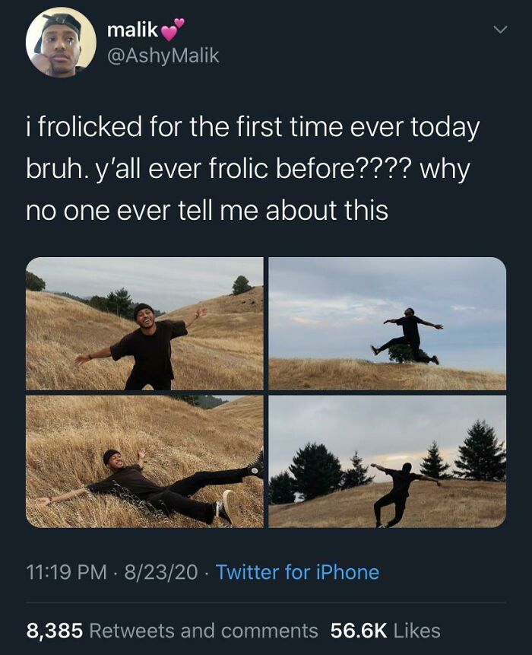532x655 pixels.
Task: View the 56.6K Likes list
Action: (385, 631)
